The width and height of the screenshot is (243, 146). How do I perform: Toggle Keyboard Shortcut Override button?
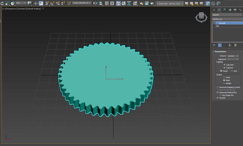pos(41,3)
